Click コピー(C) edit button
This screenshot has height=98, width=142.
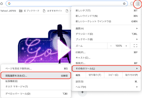coord(113,75)
